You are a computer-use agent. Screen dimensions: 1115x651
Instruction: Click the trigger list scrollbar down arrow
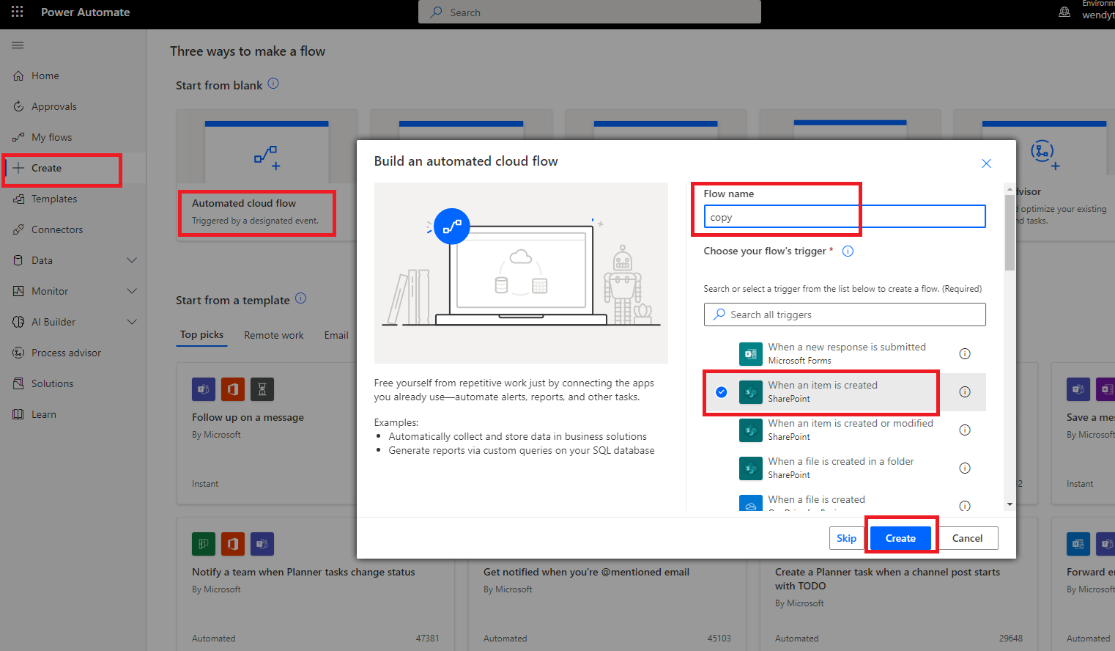[x=1010, y=504]
